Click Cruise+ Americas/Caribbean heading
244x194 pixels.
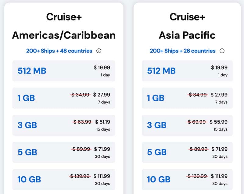coord(64,26)
